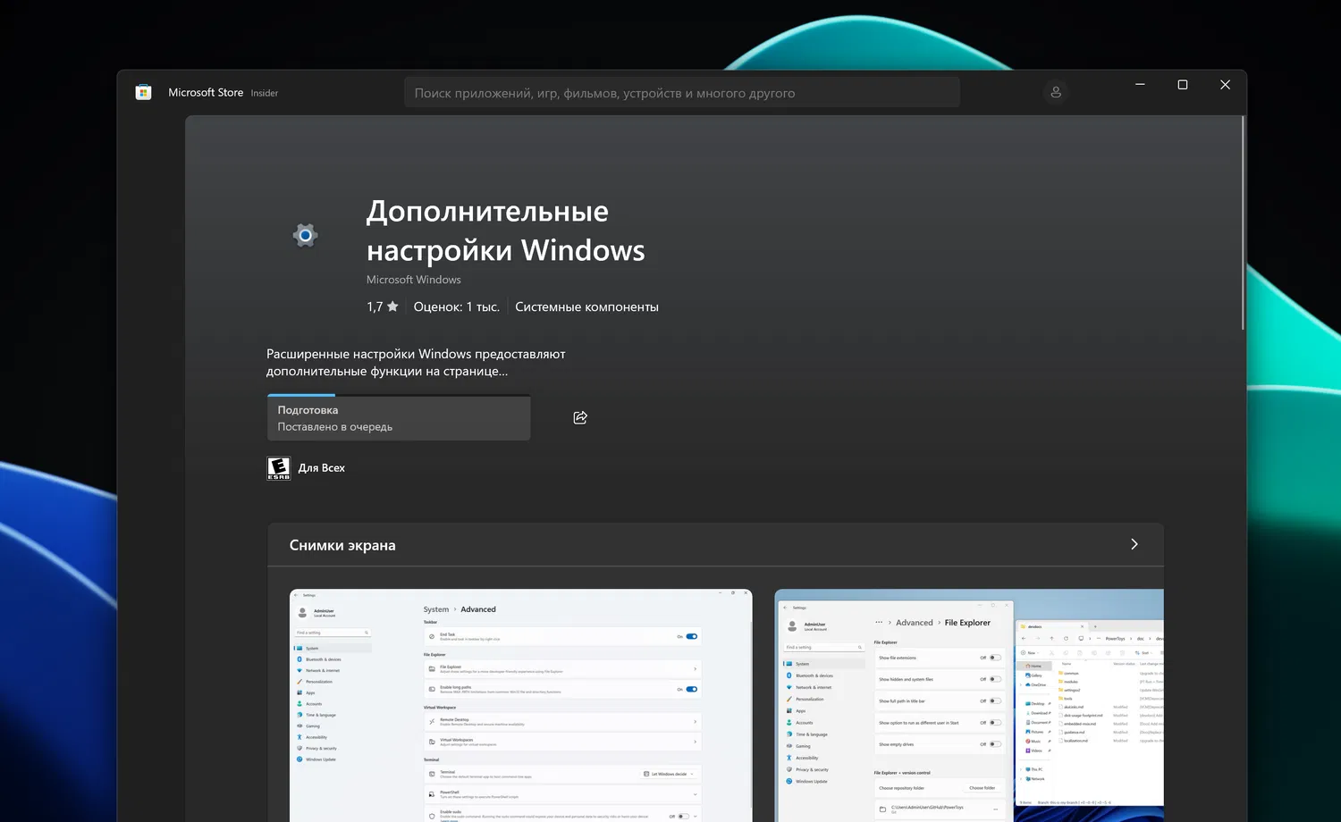Click the "Дополнительные настройки Windows" app title
Screen dimensions: 1341x822
coord(506,231)
